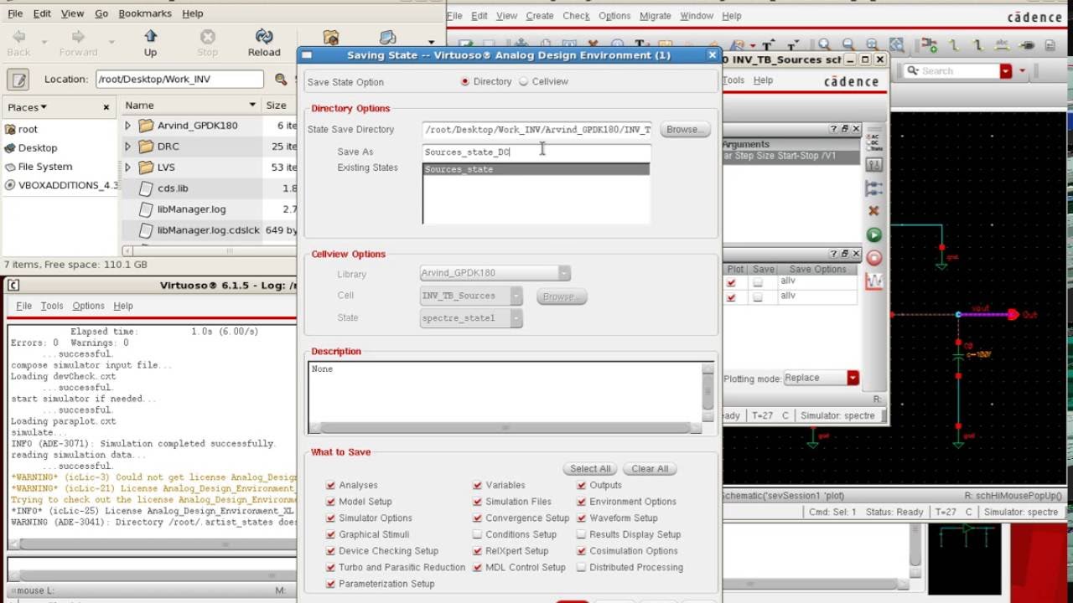Open setup outputs icon in ADE sidebar

[873, 188]
